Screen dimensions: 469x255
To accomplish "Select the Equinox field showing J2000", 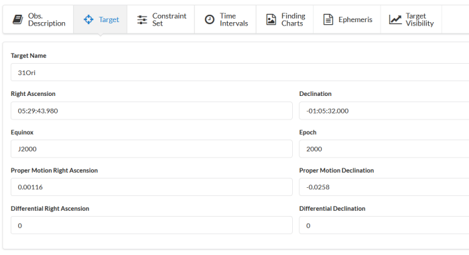I will [151, 148].
